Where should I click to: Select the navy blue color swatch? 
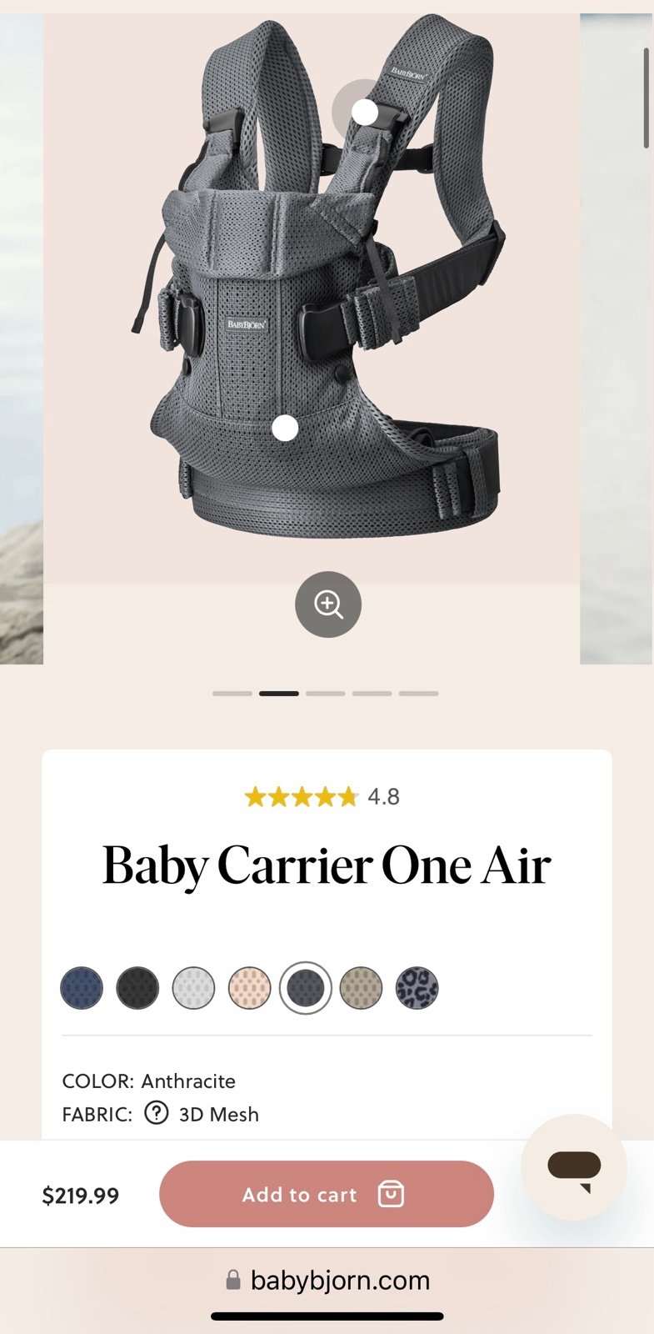pyautogui.click(x=82, y=988)
